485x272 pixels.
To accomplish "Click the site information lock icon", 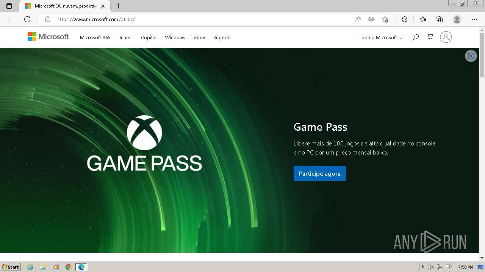I will [x=48, y=19].
